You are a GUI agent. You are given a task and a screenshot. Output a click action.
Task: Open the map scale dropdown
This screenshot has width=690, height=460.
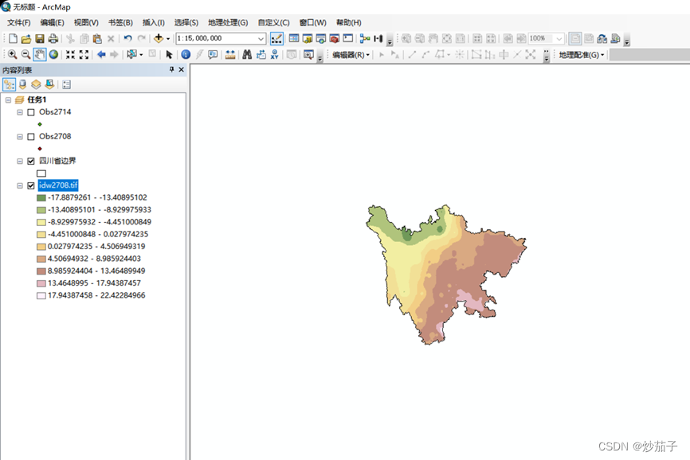(x=261, y=38)
